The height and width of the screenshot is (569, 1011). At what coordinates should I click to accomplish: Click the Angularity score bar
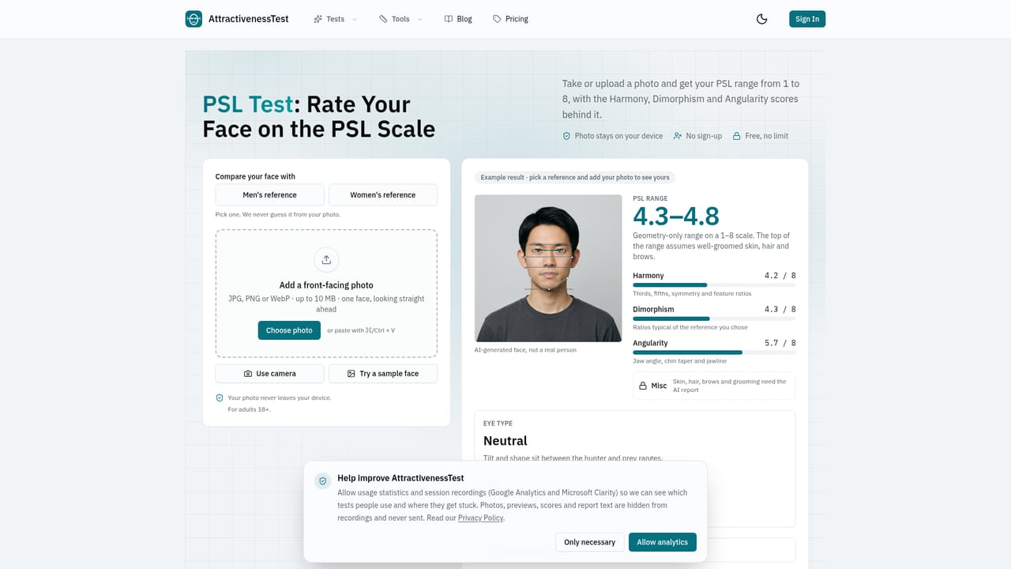coord(714,352)
